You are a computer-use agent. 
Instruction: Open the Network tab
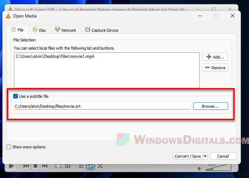click(65, 30)
